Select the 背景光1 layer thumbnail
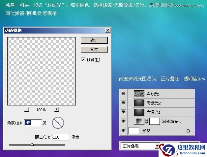 coord(139,112)
